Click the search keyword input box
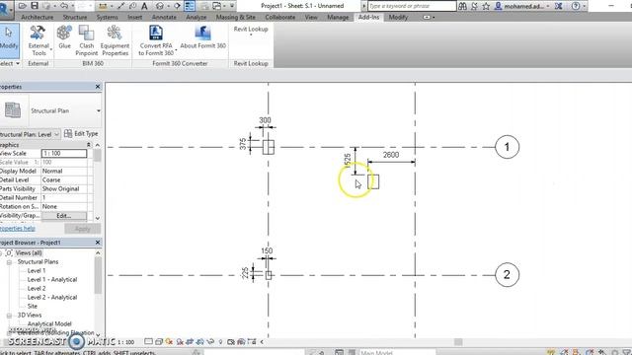The width and height of the screenshot is (632, 355). point(412,6)
